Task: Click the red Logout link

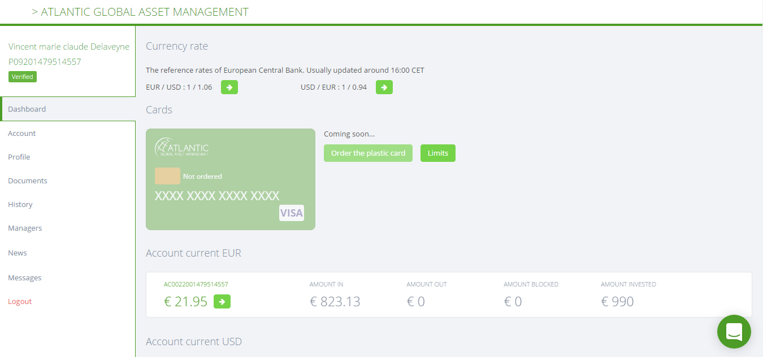Action: [20, 301]
